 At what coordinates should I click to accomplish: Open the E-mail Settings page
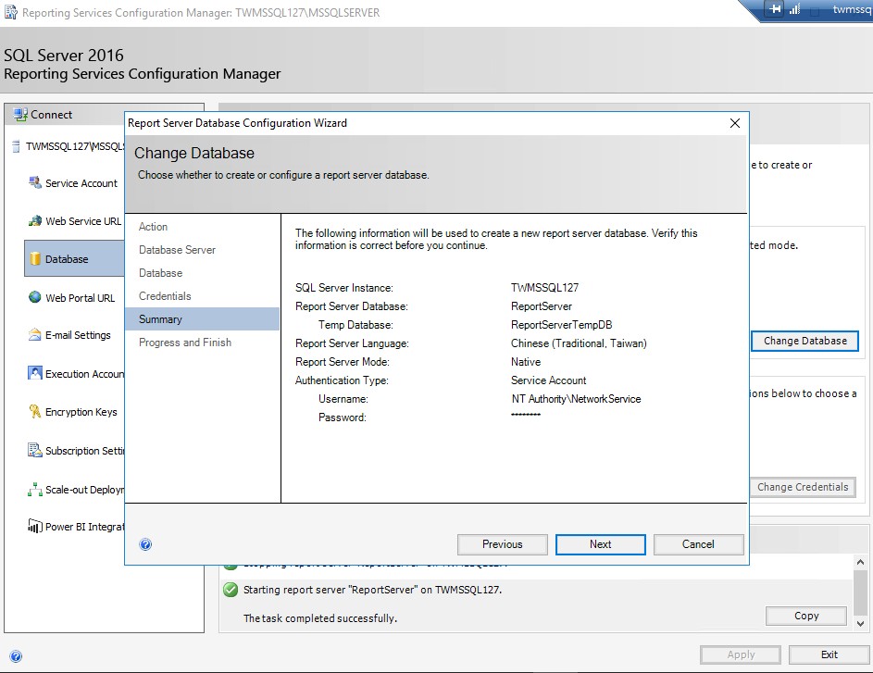(x=78, y=335)
